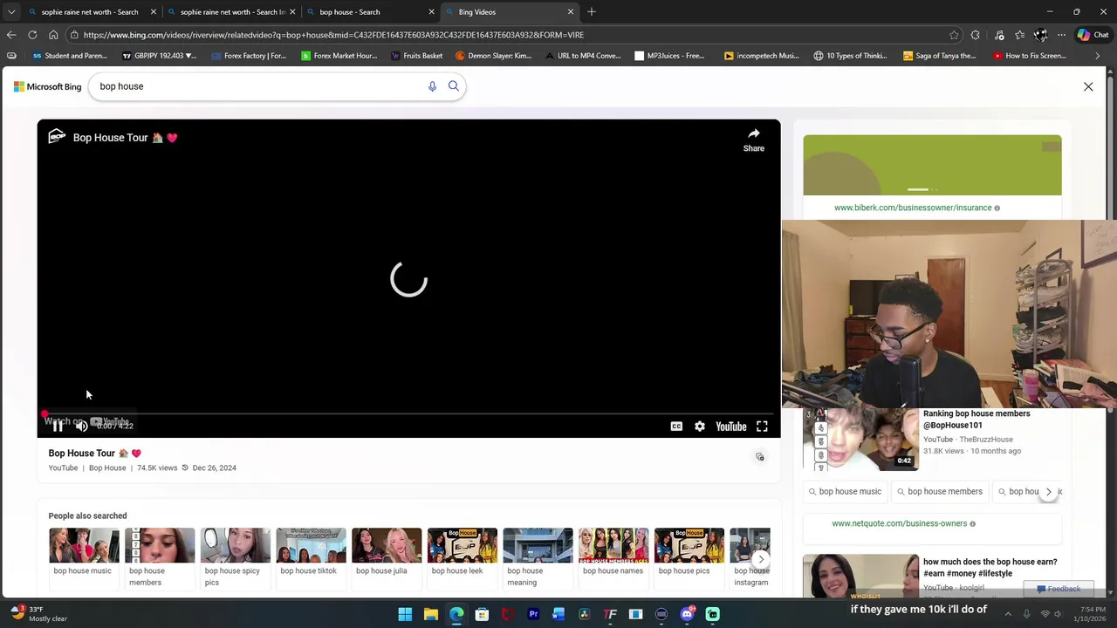Viewport: 1117px width, 628px height.
Task: Select 'bop house music' suggestion chip
Action: (845, 491)
